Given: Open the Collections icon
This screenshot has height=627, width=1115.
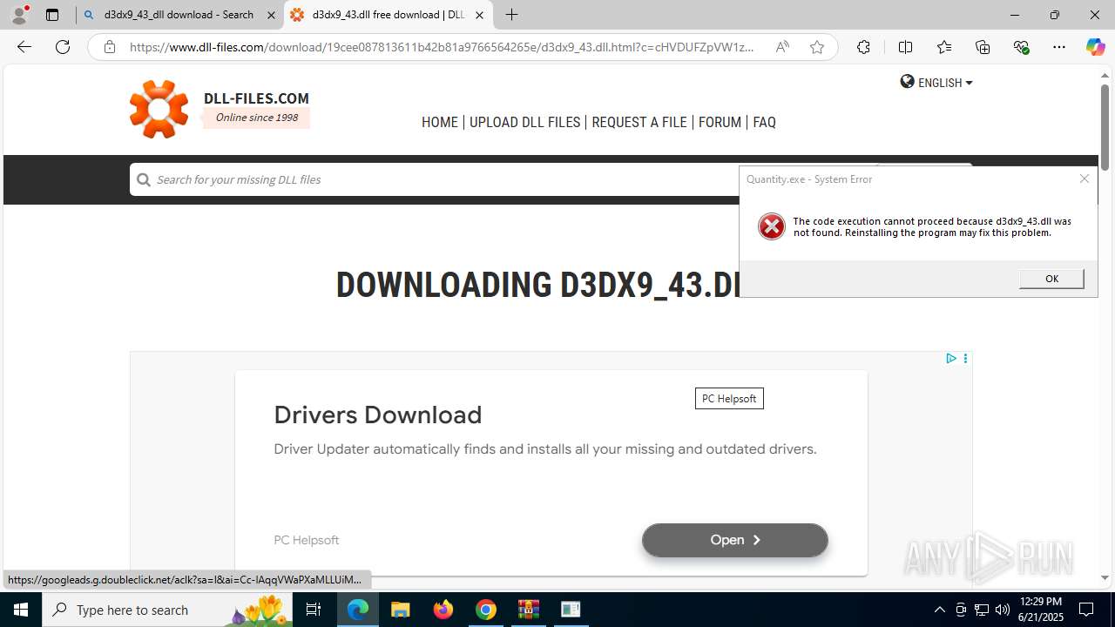Looking at the screenshot, I should click(x=983, y=47).
